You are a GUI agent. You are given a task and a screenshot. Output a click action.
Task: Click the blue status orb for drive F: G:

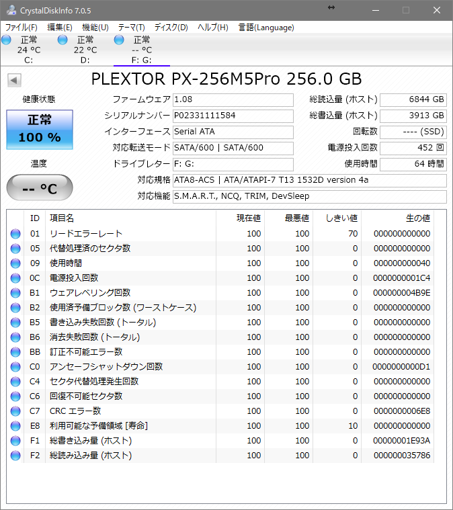coord(119,40)
